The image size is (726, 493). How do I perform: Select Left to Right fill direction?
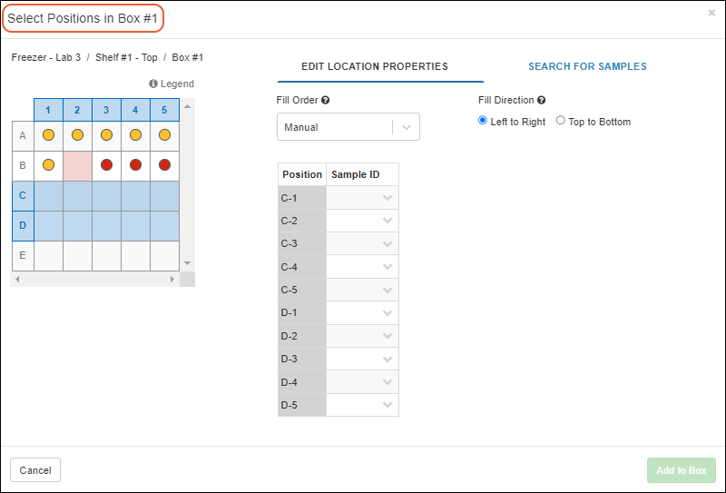coord(483,121)
